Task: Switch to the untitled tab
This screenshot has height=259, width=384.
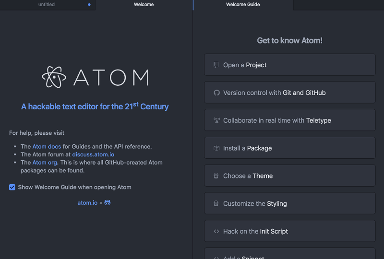Action: coord(48,5)
